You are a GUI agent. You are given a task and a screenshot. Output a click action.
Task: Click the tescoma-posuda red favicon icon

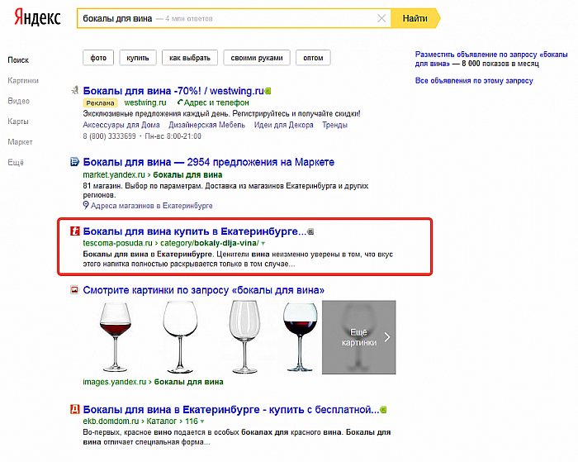point(75,231)
